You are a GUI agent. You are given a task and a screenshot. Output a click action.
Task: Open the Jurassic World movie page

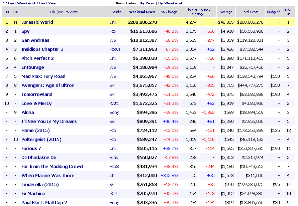click(37, 22)
